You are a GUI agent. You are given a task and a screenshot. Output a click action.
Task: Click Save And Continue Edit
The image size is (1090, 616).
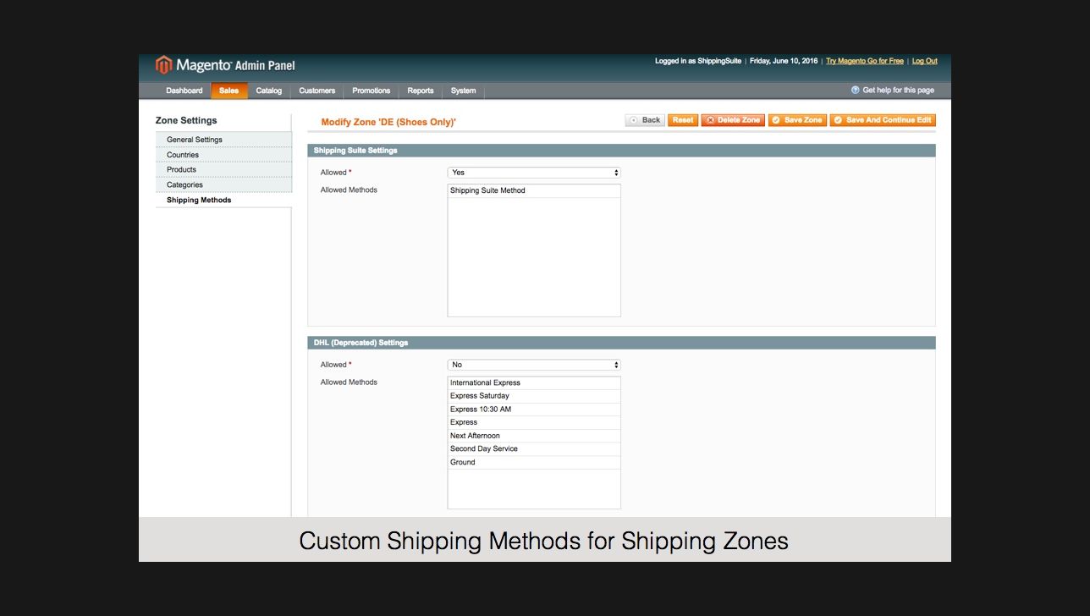click(x=883, y=120)
